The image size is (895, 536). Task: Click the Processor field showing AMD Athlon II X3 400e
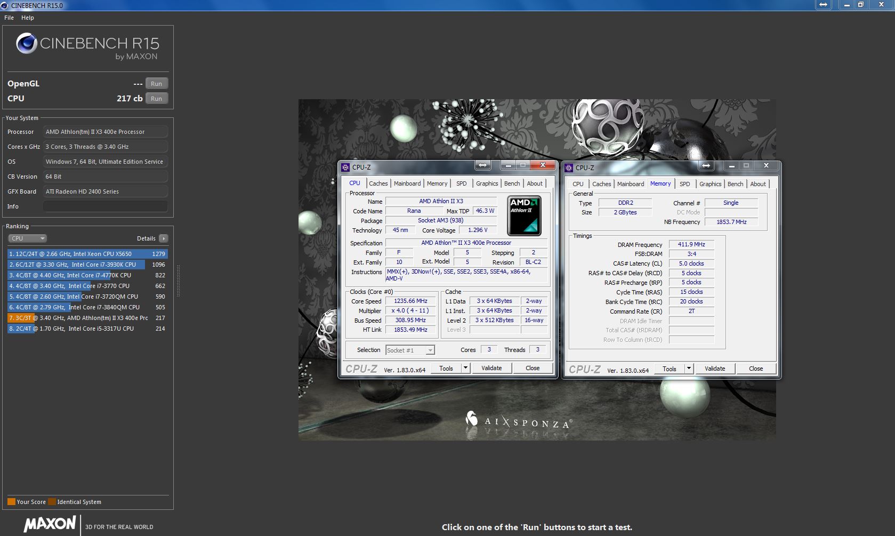point(106,132)
